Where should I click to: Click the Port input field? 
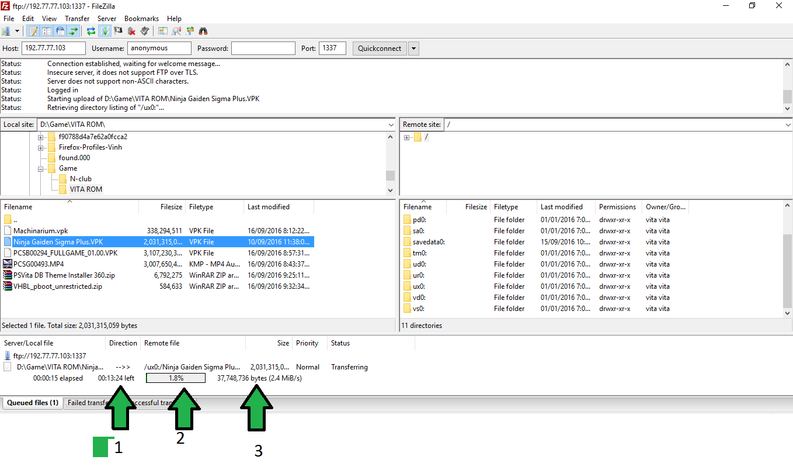pyautogui.click(x=332, y=48)
